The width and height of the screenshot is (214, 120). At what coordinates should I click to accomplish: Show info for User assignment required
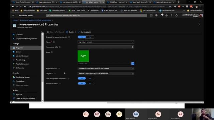(x=68, y=79)
